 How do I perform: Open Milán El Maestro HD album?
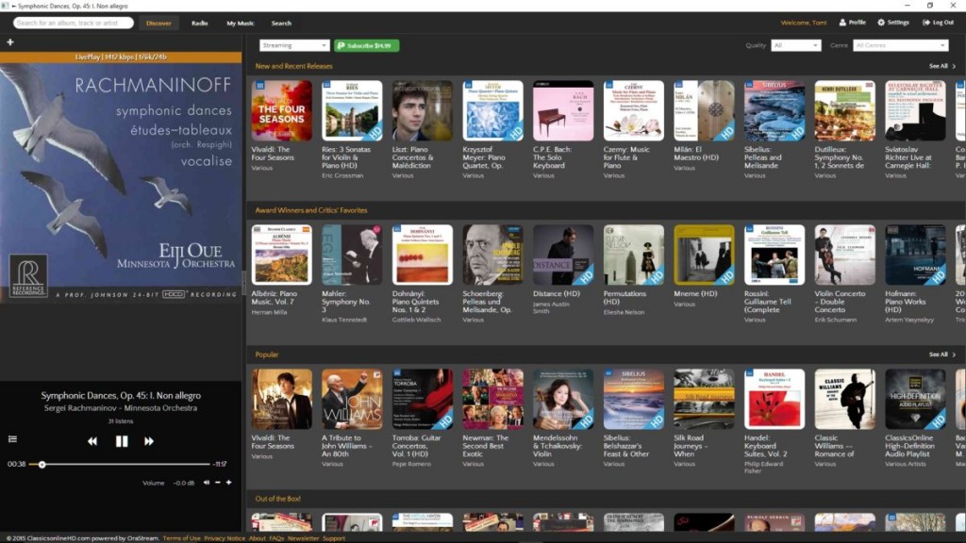click(704, 111)
